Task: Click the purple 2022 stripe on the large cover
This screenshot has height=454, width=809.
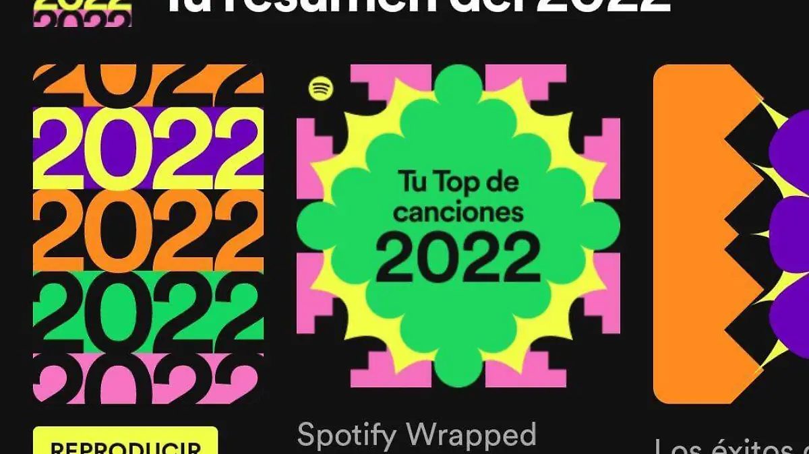Action: click(x=148, y=148)
